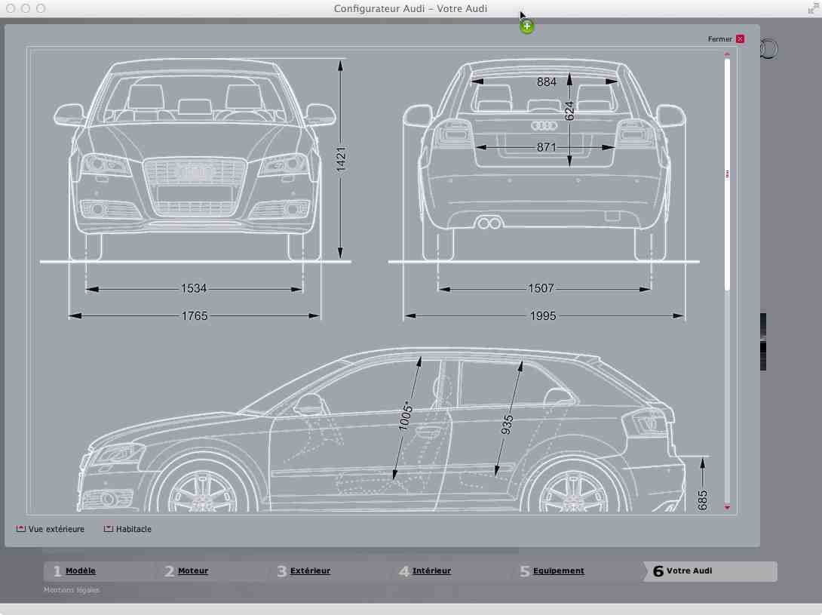
Task: Click the green plus cursor badge icon
Action: (527, 26)
